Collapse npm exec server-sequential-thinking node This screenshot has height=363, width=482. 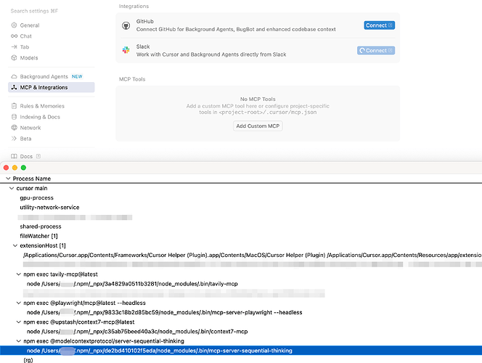click(18, 341)
